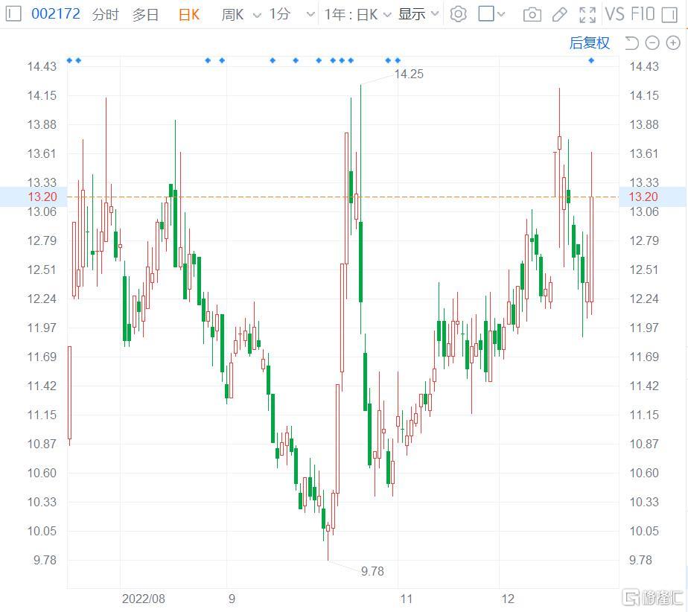Open the F10 company info button
This screenshot has width=688, height=612.
pos(642,14)
